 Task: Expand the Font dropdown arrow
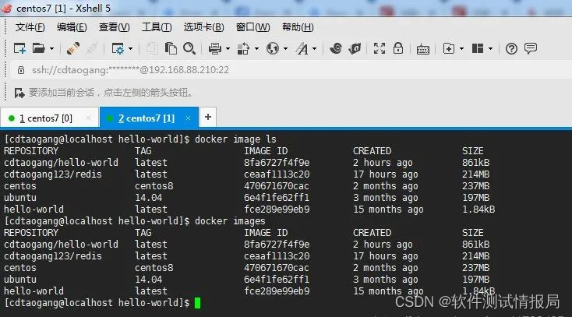pyautogui.click(x=315, y=48)
